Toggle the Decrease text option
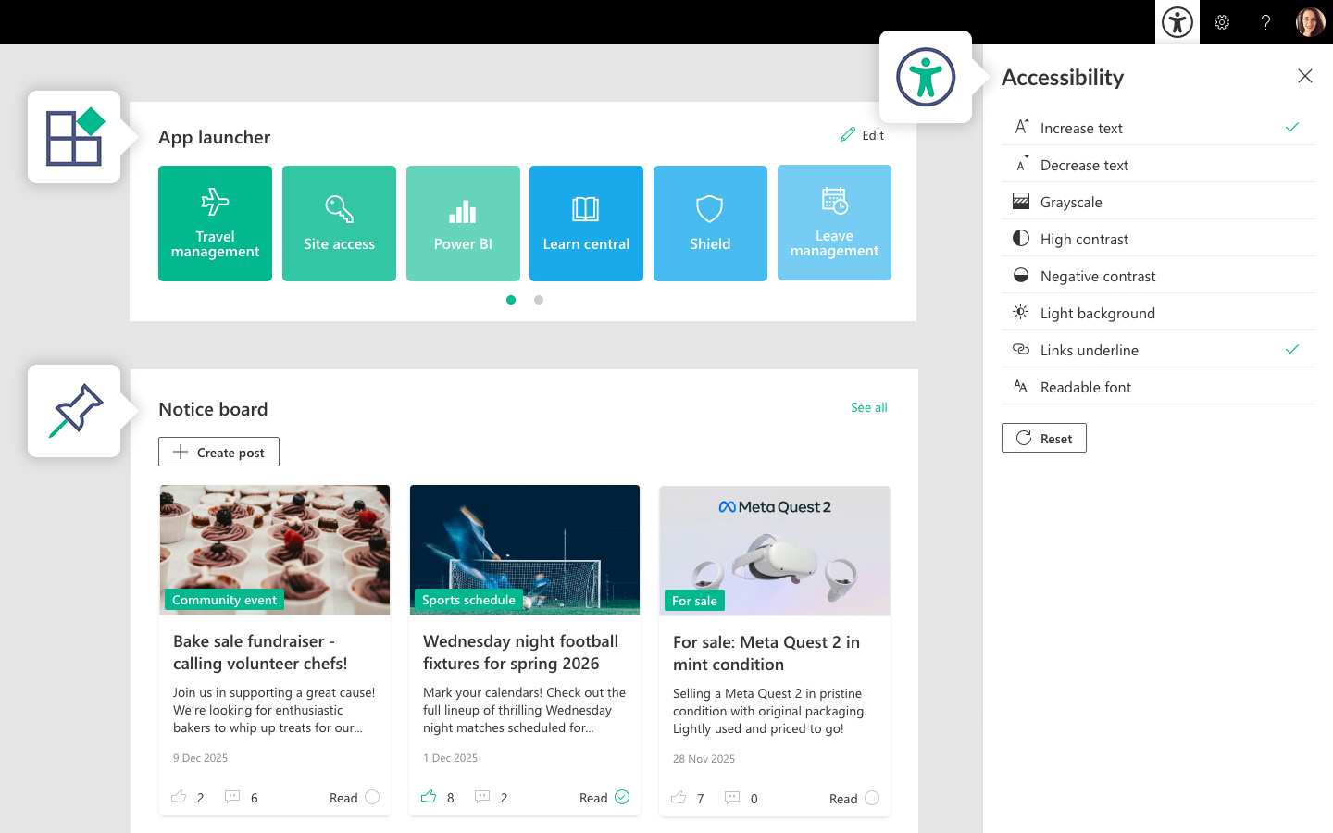This screenshot has height=833, width=1333. 1157,165
